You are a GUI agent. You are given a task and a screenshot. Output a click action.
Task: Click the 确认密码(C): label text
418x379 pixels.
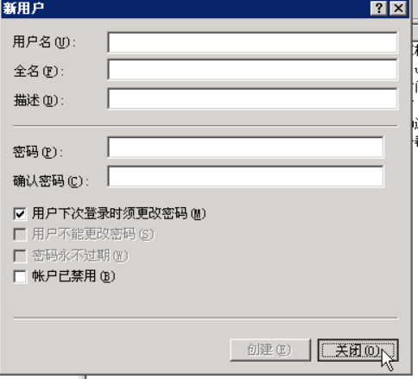click(x=51, y=181)
